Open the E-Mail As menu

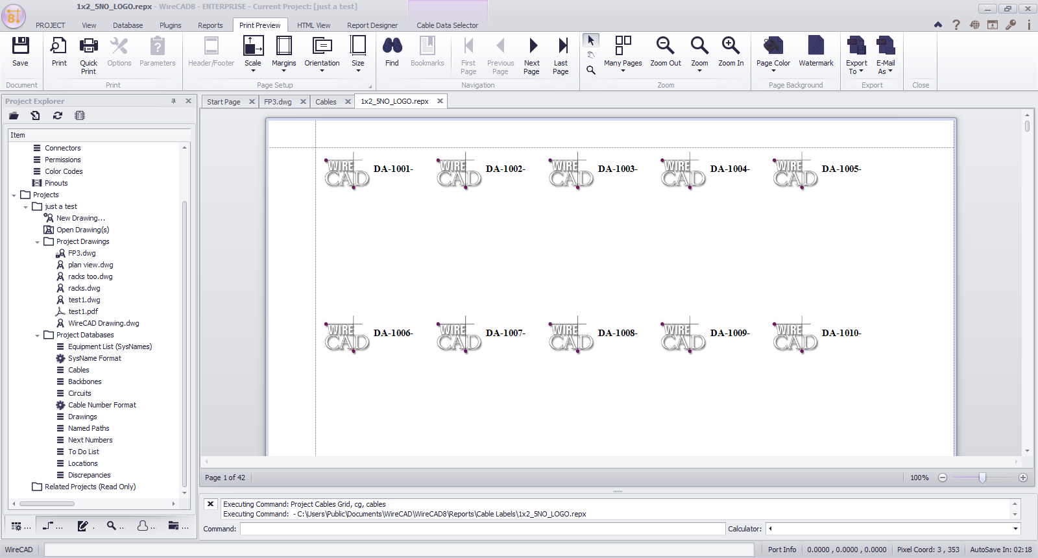[x=886, y=55]
